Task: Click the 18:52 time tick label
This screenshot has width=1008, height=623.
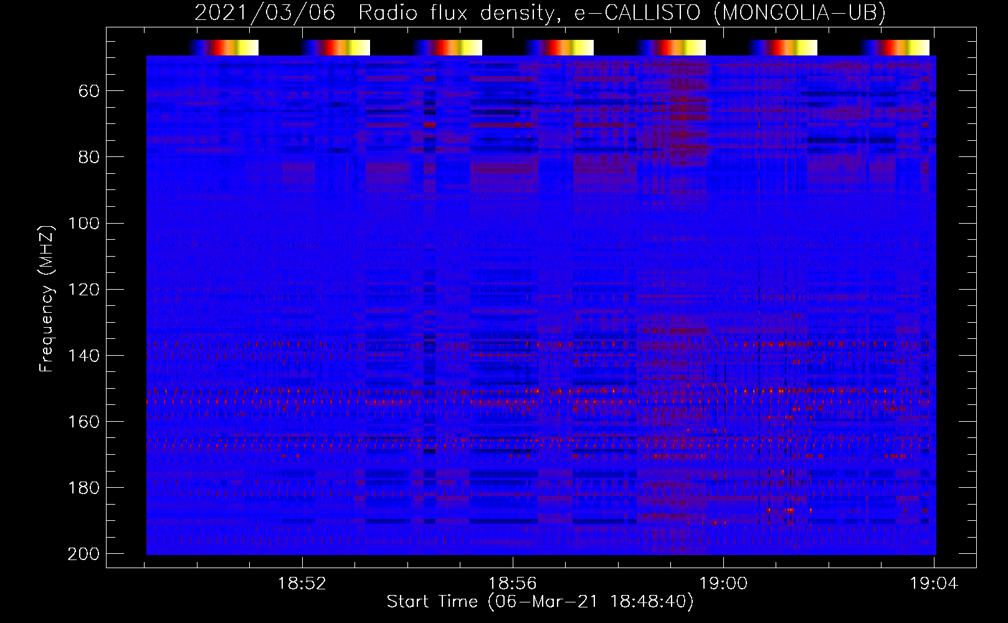Action: pos(302,584)
